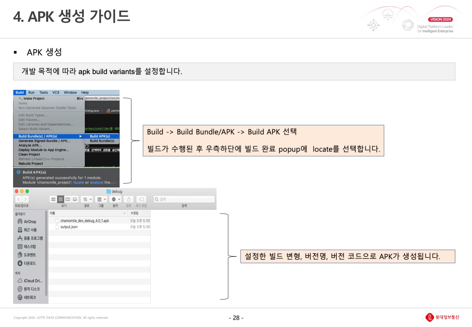Choose Analyze APK... menu item

(x=49, y=145)
